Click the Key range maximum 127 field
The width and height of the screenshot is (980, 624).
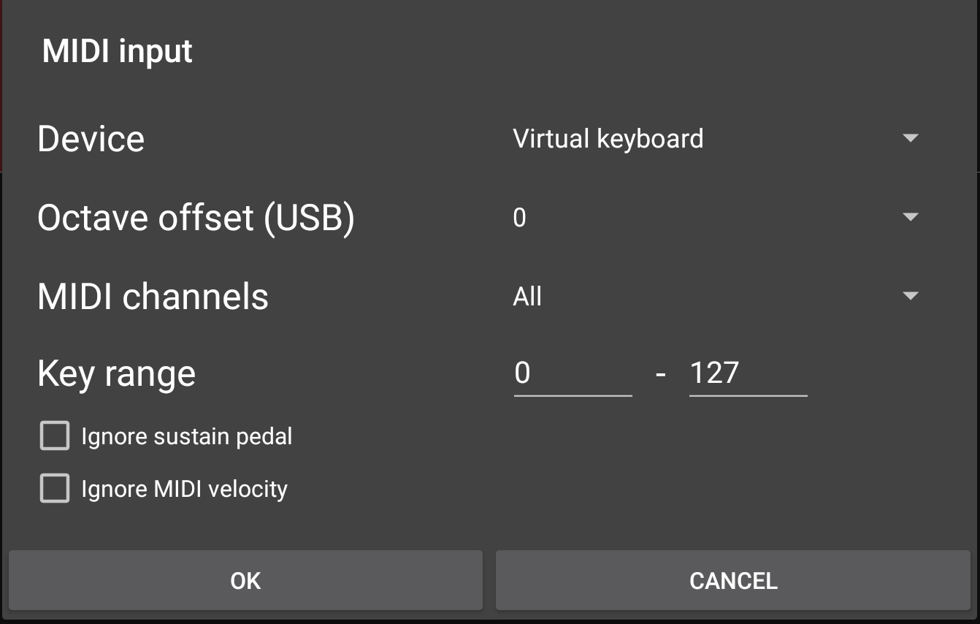point(748,374)
